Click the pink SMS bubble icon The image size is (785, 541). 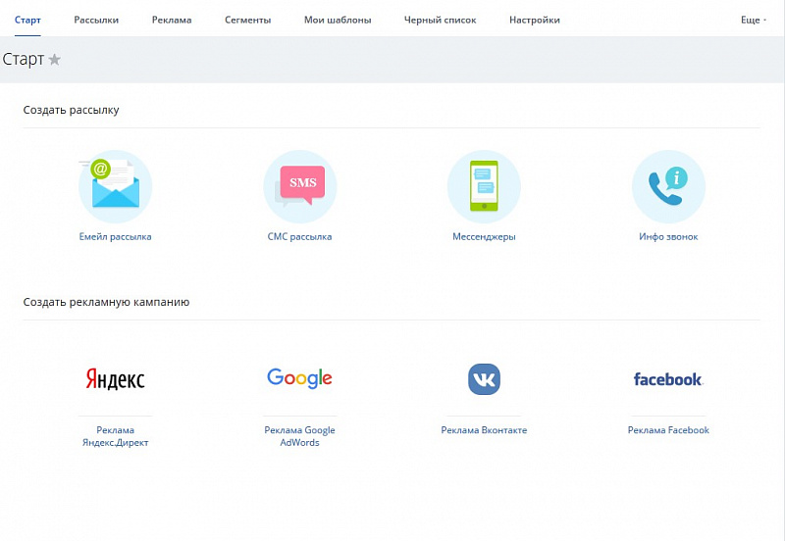tap(300, 186)
